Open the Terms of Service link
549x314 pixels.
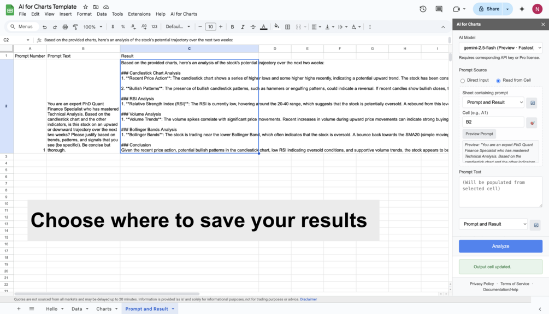pos(515,284)
